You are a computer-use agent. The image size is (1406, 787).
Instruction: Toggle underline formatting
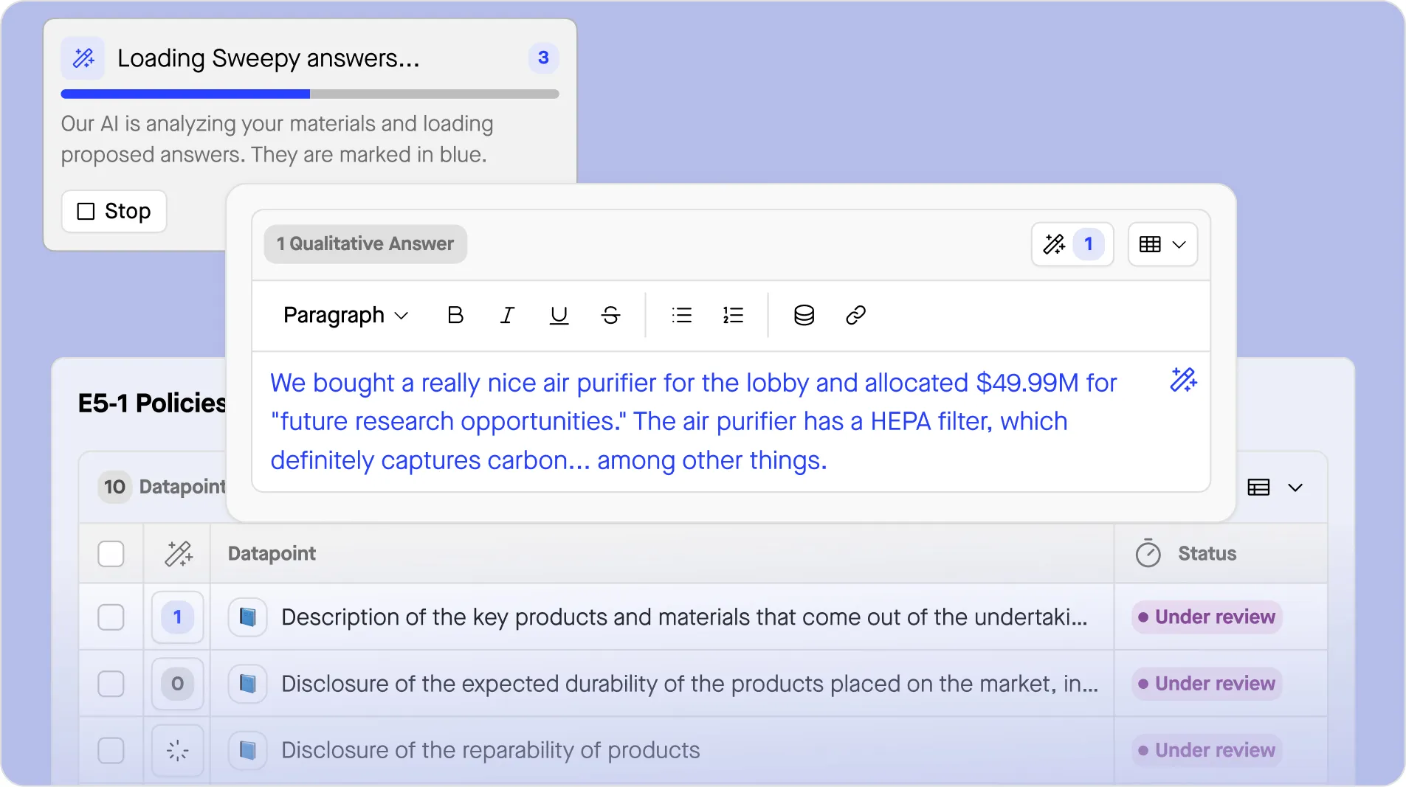[559, 316]
